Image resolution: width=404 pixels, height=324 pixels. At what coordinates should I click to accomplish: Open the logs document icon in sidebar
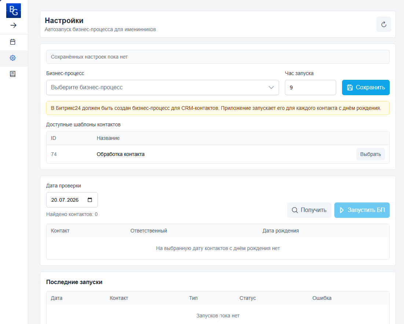(x=12, y=74)
